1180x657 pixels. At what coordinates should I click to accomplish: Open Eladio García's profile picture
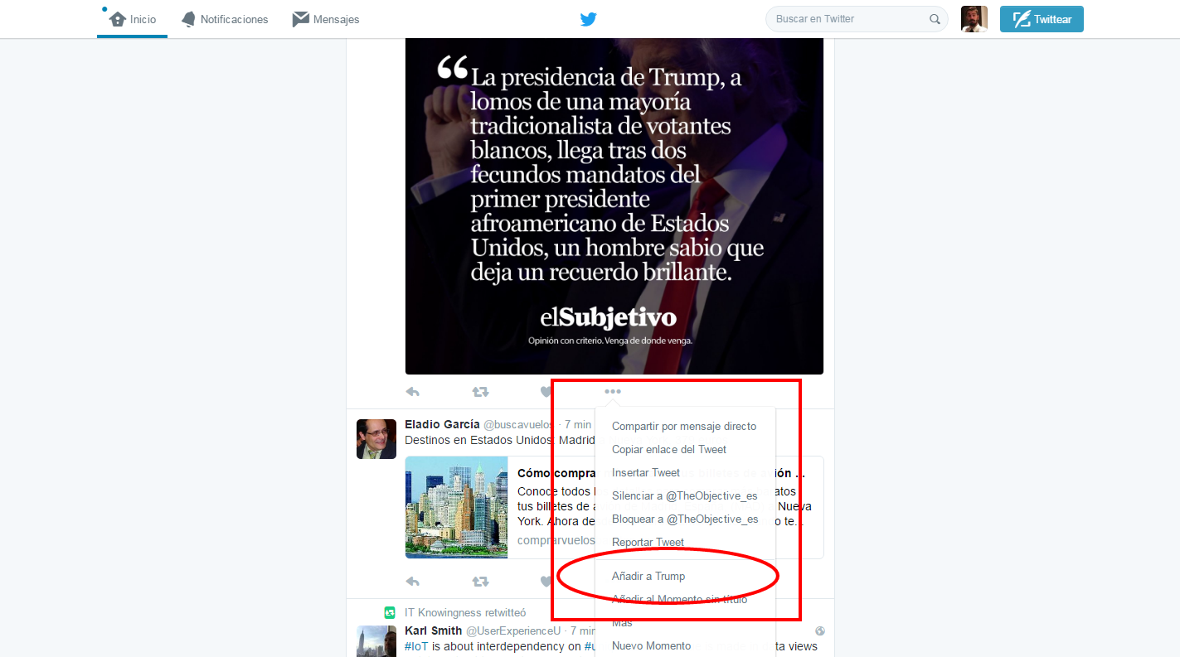pyautogui.click(x=376, y=439)
